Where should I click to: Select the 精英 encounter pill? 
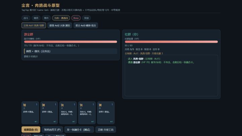click(36, 18)
